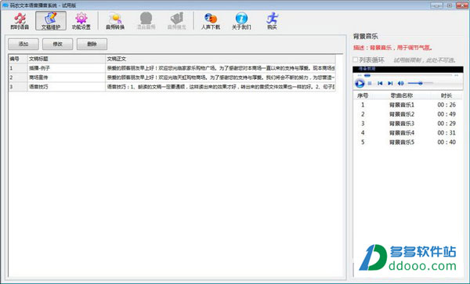Viewport: 470px width, 284px height.
Task: Click the 时长 song list header
Action: (446, 95)
